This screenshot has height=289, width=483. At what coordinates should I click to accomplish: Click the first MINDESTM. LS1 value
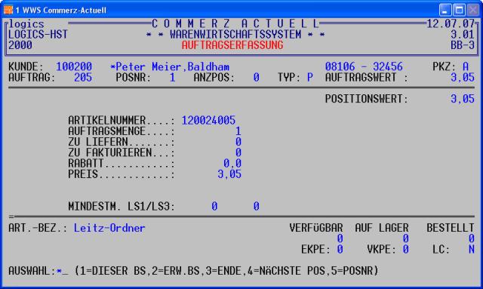214,207
